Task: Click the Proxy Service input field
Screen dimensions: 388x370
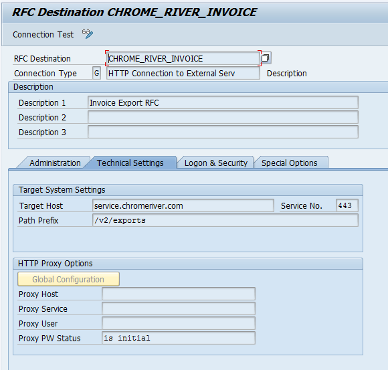Action: point(179,308)
